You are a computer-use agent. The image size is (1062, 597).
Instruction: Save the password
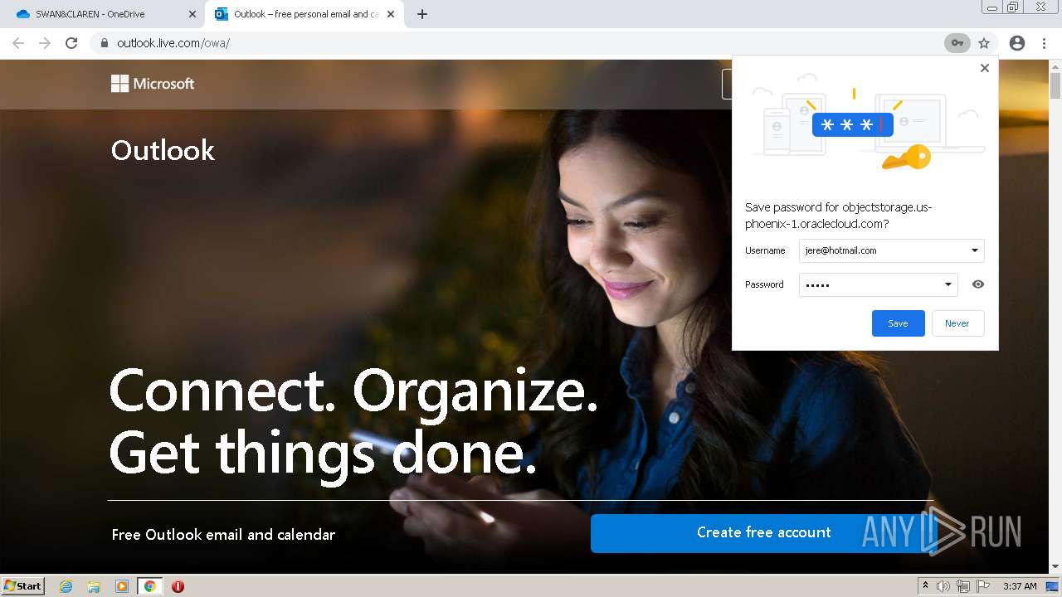[899, 323]
